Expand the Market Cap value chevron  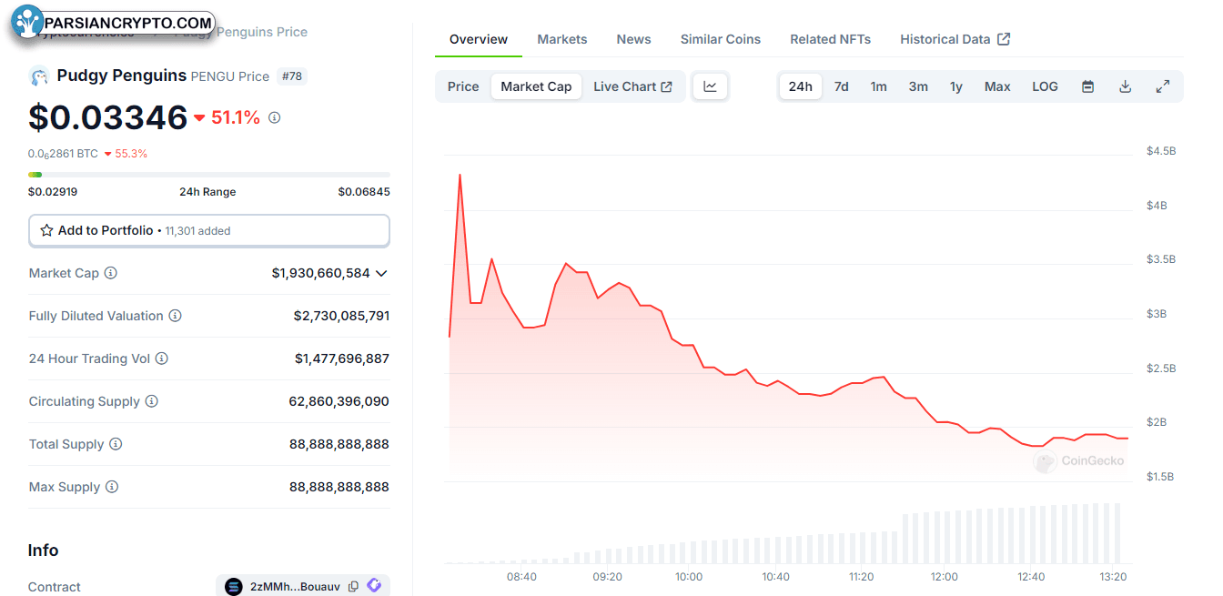(x=381, y=273)
